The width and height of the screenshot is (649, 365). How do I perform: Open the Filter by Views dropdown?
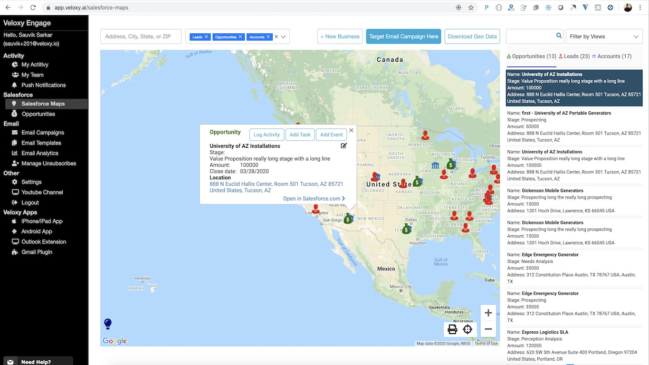pyautogui.click(x=604, y=37)
